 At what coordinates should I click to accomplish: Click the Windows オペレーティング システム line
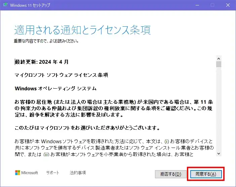click(56, 88)
